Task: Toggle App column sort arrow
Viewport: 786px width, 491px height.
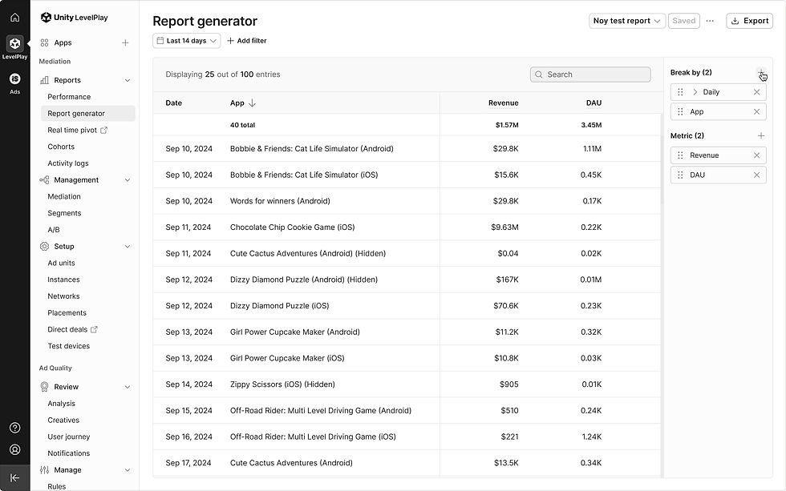Action: coord(252,103)
